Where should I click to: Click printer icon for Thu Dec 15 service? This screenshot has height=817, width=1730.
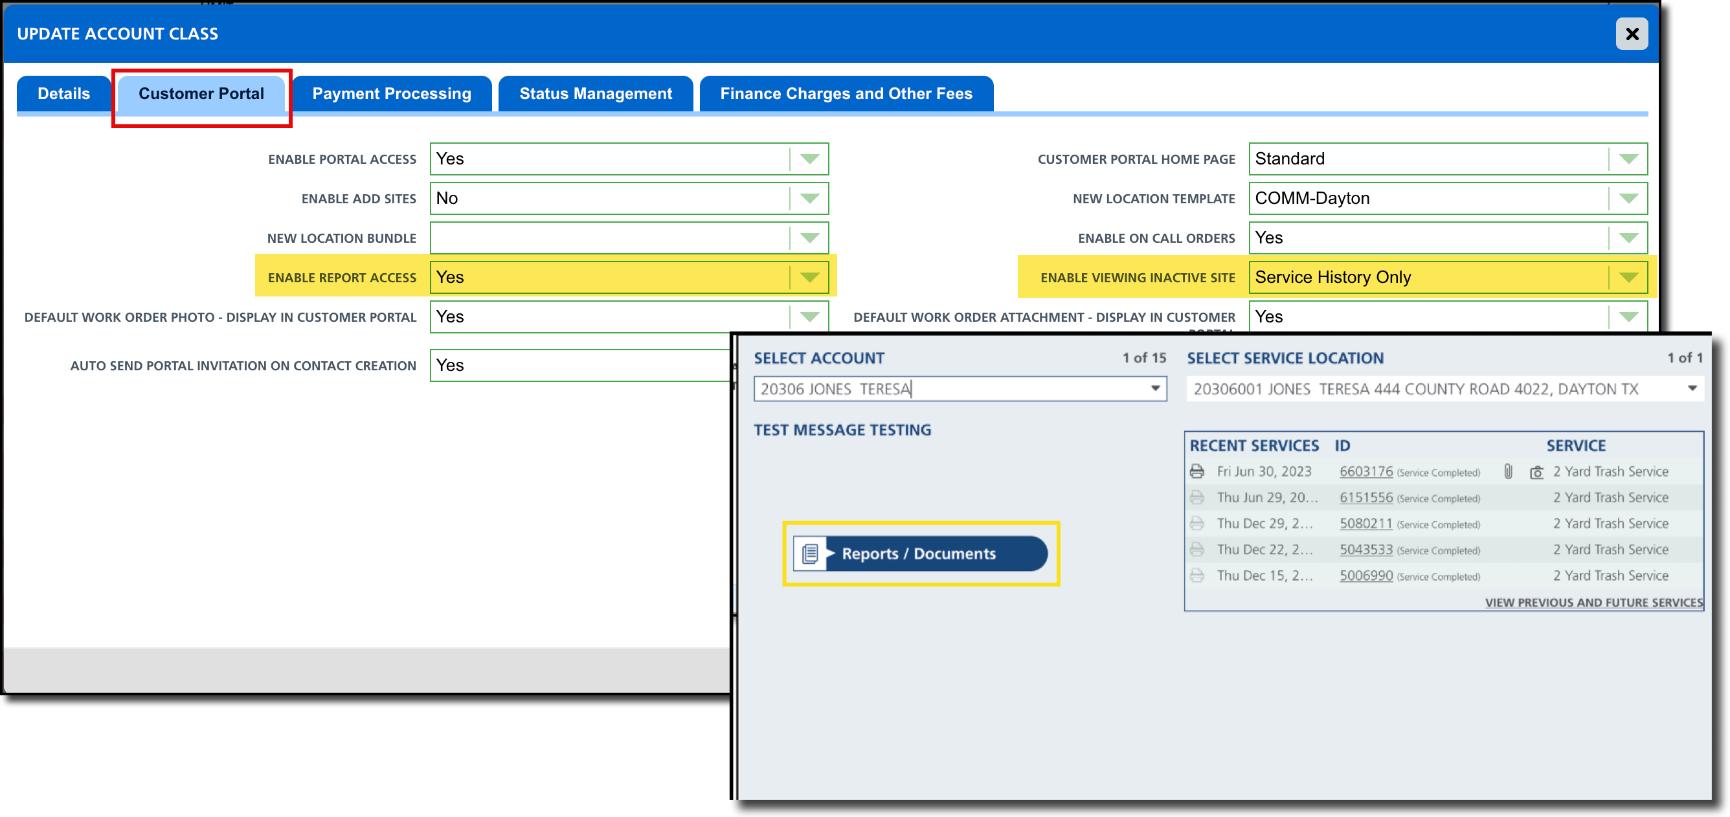click(x=1196, y=576)
